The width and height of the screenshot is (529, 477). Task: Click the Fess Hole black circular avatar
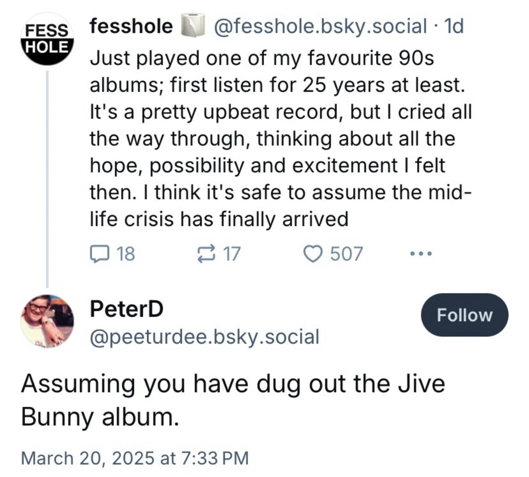tap(47, 39)
